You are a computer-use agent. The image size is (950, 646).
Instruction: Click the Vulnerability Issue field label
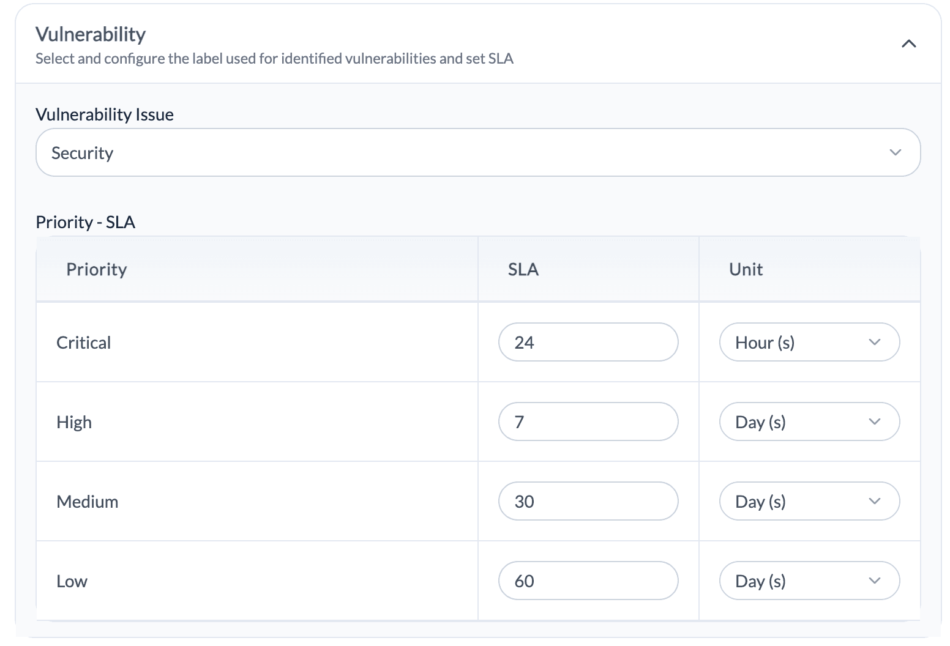(x=105, y=114)
